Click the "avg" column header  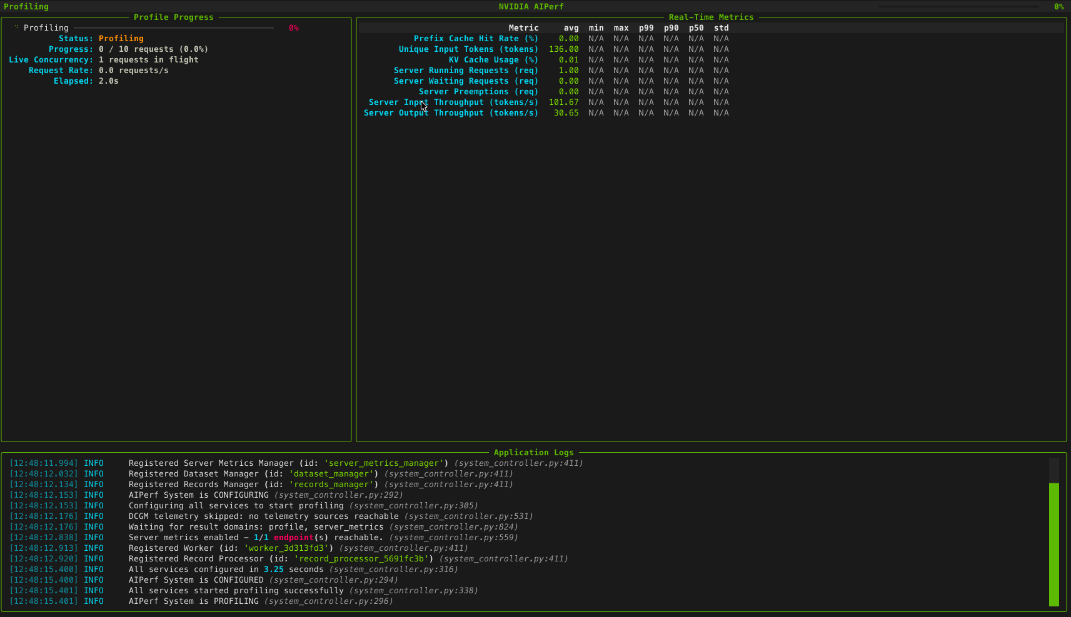[571, 28]
